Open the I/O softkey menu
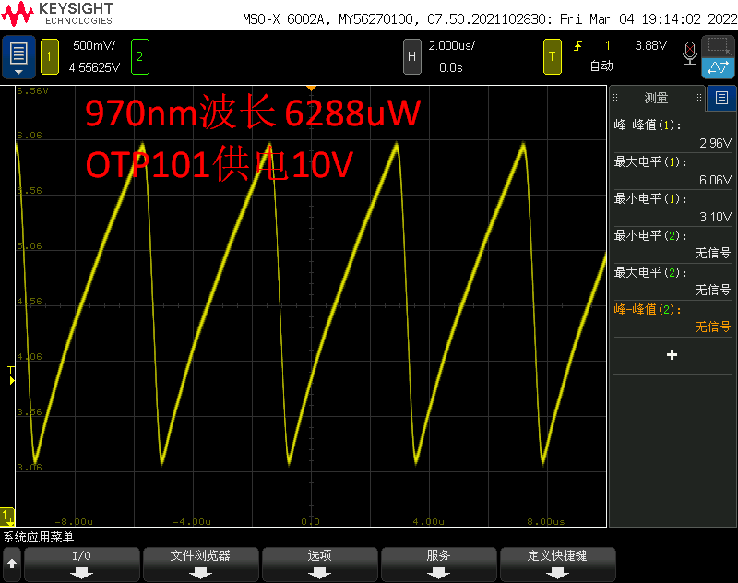The height and width of the screenshot is (583, 738). pyautogui.click(x=82, y=565)
